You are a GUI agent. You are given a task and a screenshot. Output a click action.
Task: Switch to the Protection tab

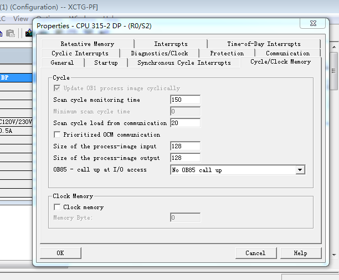(x=227, y=53)
